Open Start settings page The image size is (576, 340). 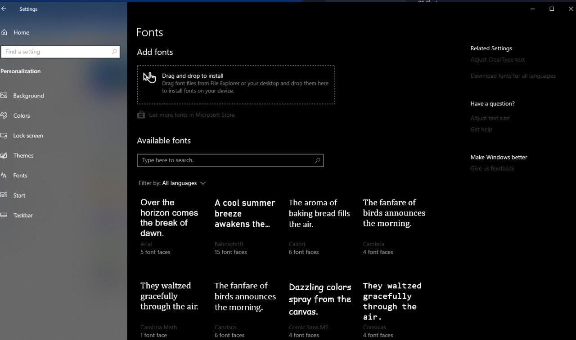pyautogui.click(x=19, y=195)
